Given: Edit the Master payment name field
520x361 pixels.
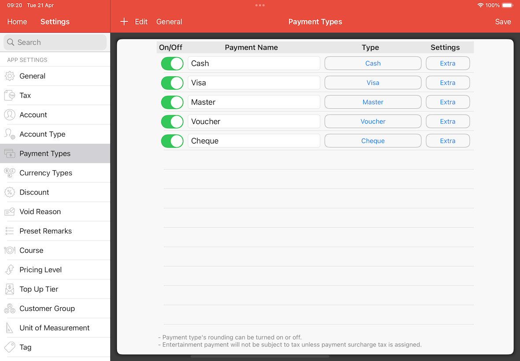Looking at the screenshot, I should pyautogui.click(x=254, y=102).
